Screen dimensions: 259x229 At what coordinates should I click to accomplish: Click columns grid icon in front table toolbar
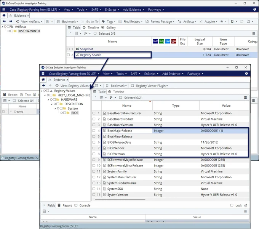pyautogui.click(x=102, y=98)
